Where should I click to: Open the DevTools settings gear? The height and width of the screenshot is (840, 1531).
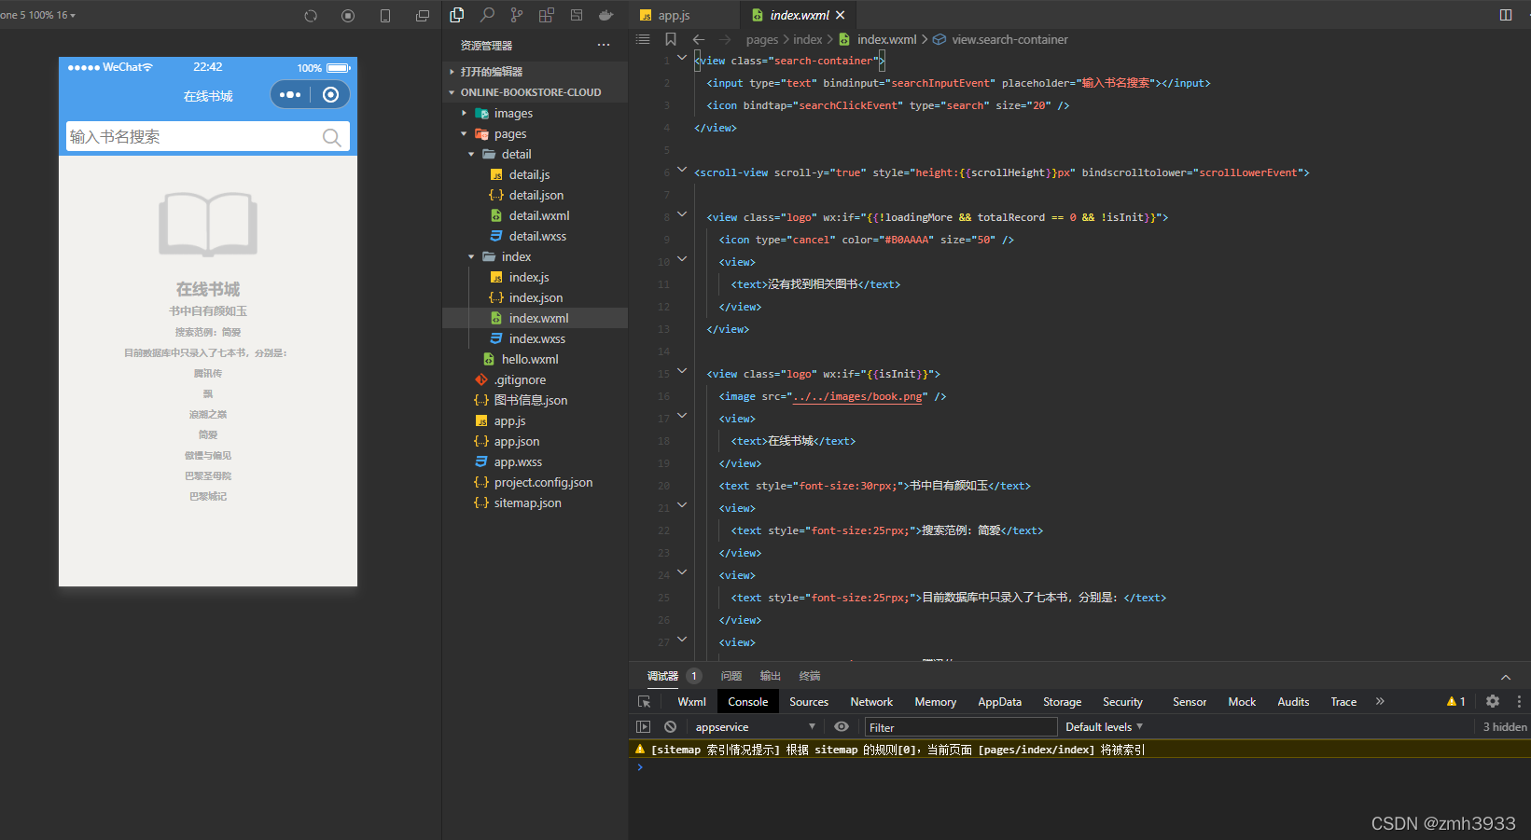pyautogui.click(x=1493, y=702)
